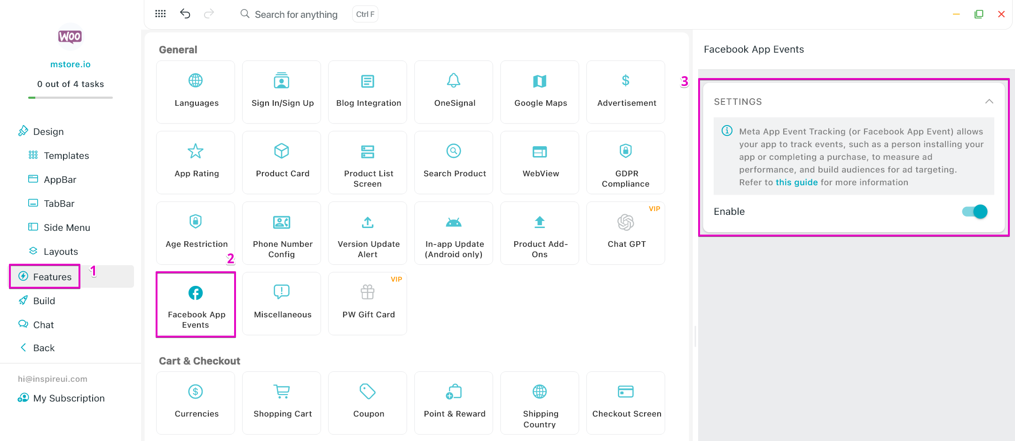Open the apps grid menu icon
The height and width of the screenshot is (441, 1015).
[160, 14]
